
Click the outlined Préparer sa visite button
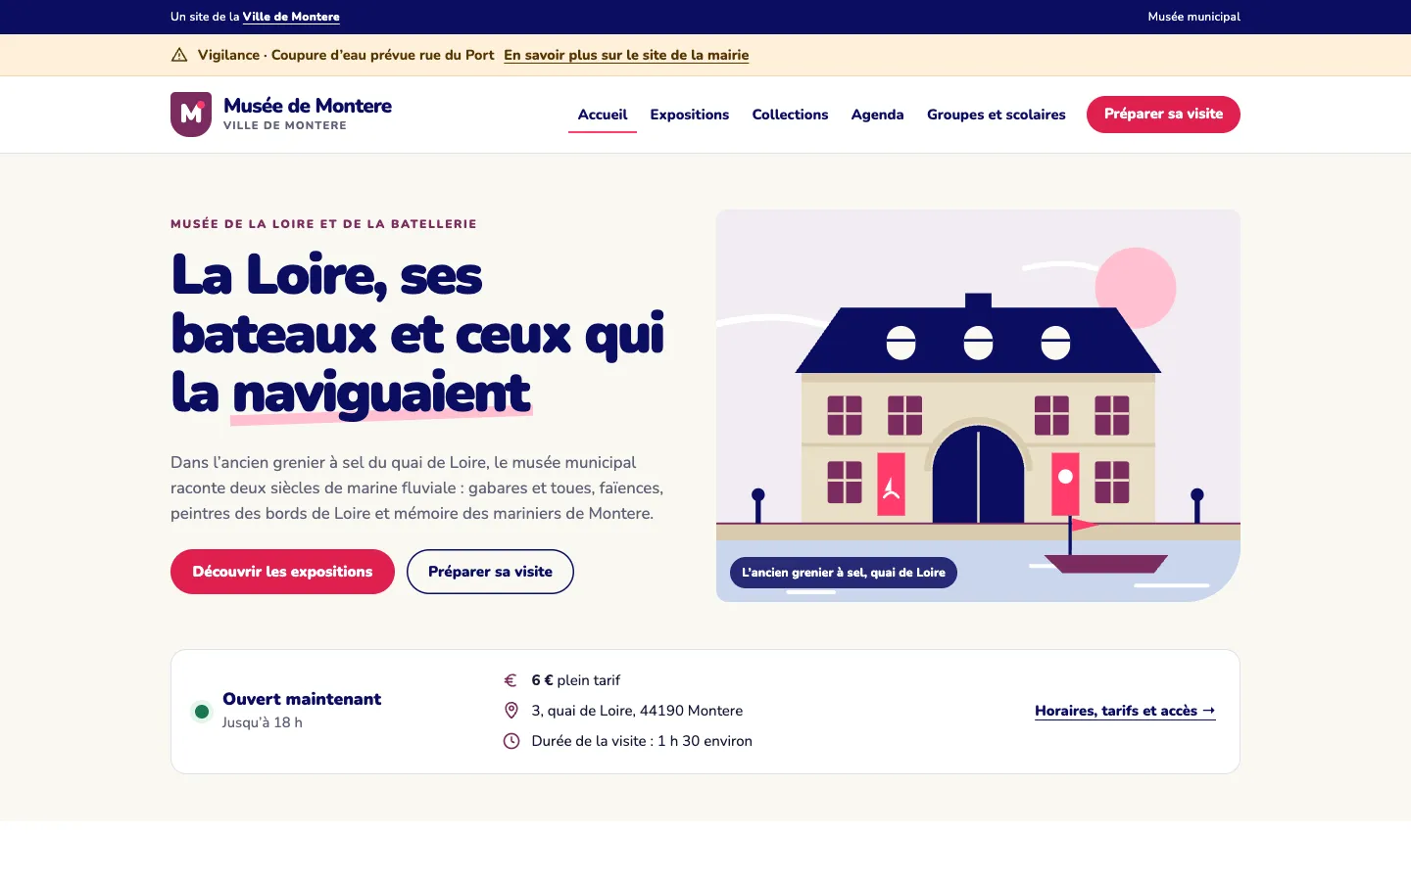pos(490,572)
